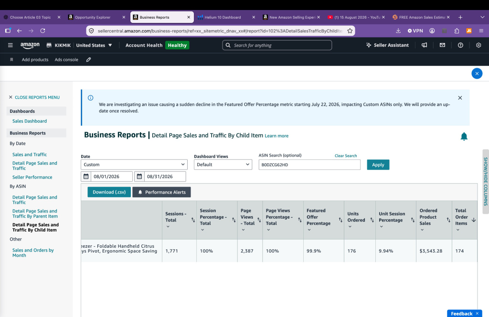The width and height of the screenshot is (489, 317).
Task: Open announcements megaphone icon
Action: click(425, 45)
